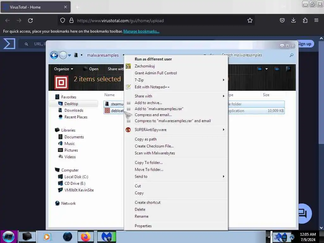Image resolution: width=324 pixels, height=243 pixels.
Task: Open Local Disk (C:)
Action: pos(76,177)
